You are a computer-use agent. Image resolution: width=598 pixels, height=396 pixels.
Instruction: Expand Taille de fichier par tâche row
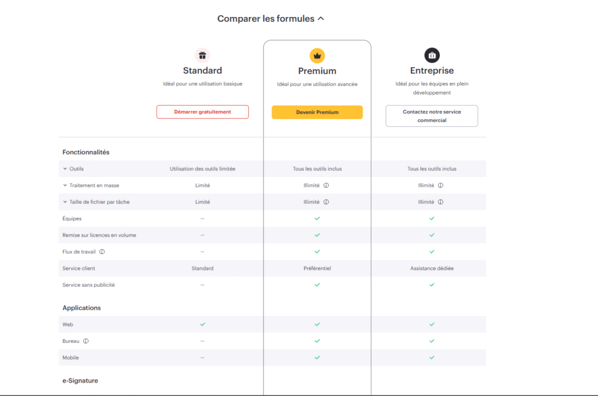tap(65, 202)
